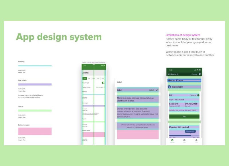Select the first green tab under Atoms

pyautogui.click(x=85, y=78)
